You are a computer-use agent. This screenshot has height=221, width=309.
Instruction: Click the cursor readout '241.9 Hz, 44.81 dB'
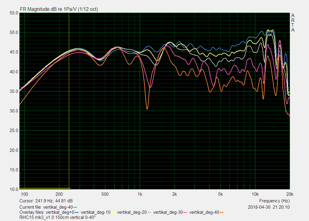click(x=54, y=201)
